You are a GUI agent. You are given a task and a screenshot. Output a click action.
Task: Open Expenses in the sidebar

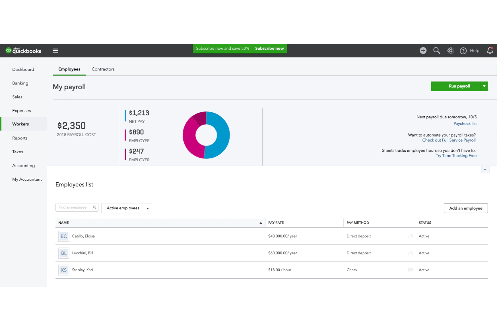point(21,111)
